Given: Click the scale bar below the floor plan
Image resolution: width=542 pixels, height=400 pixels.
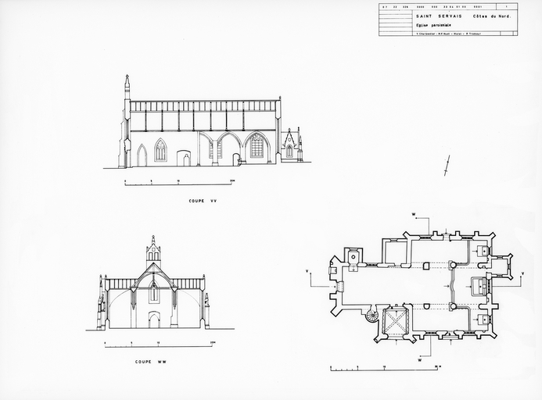Looking at the screenshot, I should [384, 366].
